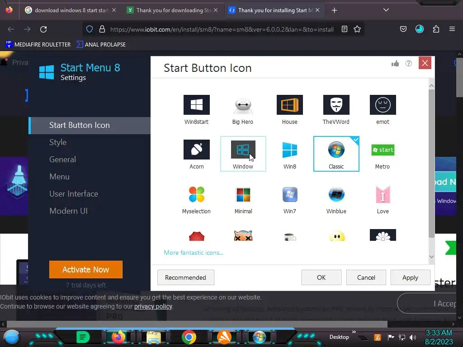This screenshot has height=347, width=463.
Task: Click the Recommended button
Action: (x=185, y=277)
